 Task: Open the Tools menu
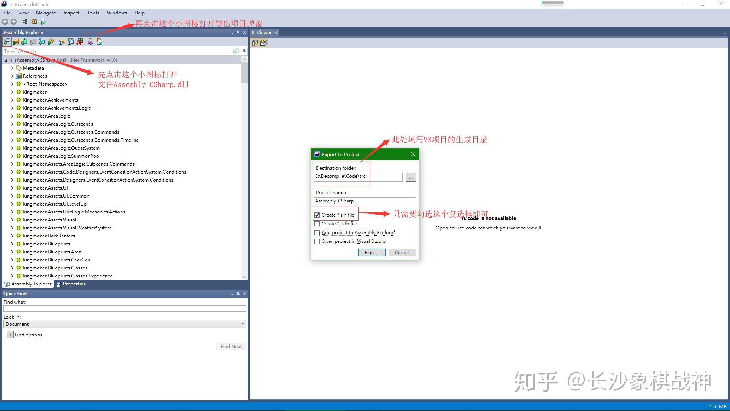tap(93, 13)
